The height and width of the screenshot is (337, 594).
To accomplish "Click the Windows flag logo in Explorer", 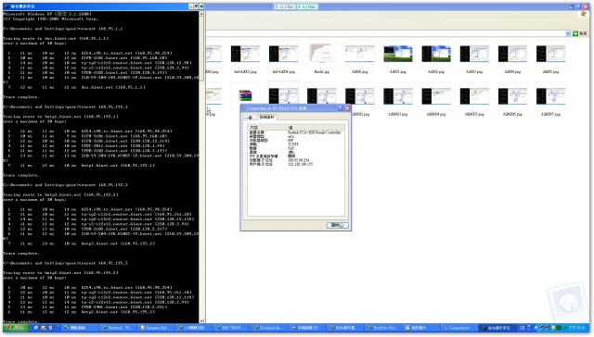I will [584, 14].
